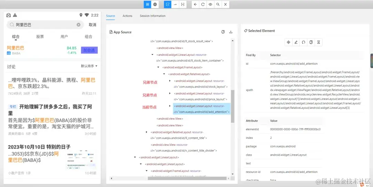Click the 讨论 section heading
This screenshot has height=187, width=373.
(x=11, y=67)
